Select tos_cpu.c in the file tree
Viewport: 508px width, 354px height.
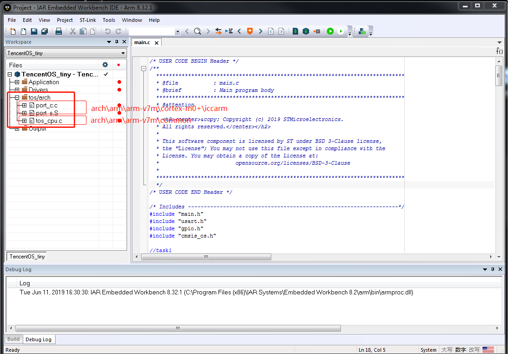49,121
